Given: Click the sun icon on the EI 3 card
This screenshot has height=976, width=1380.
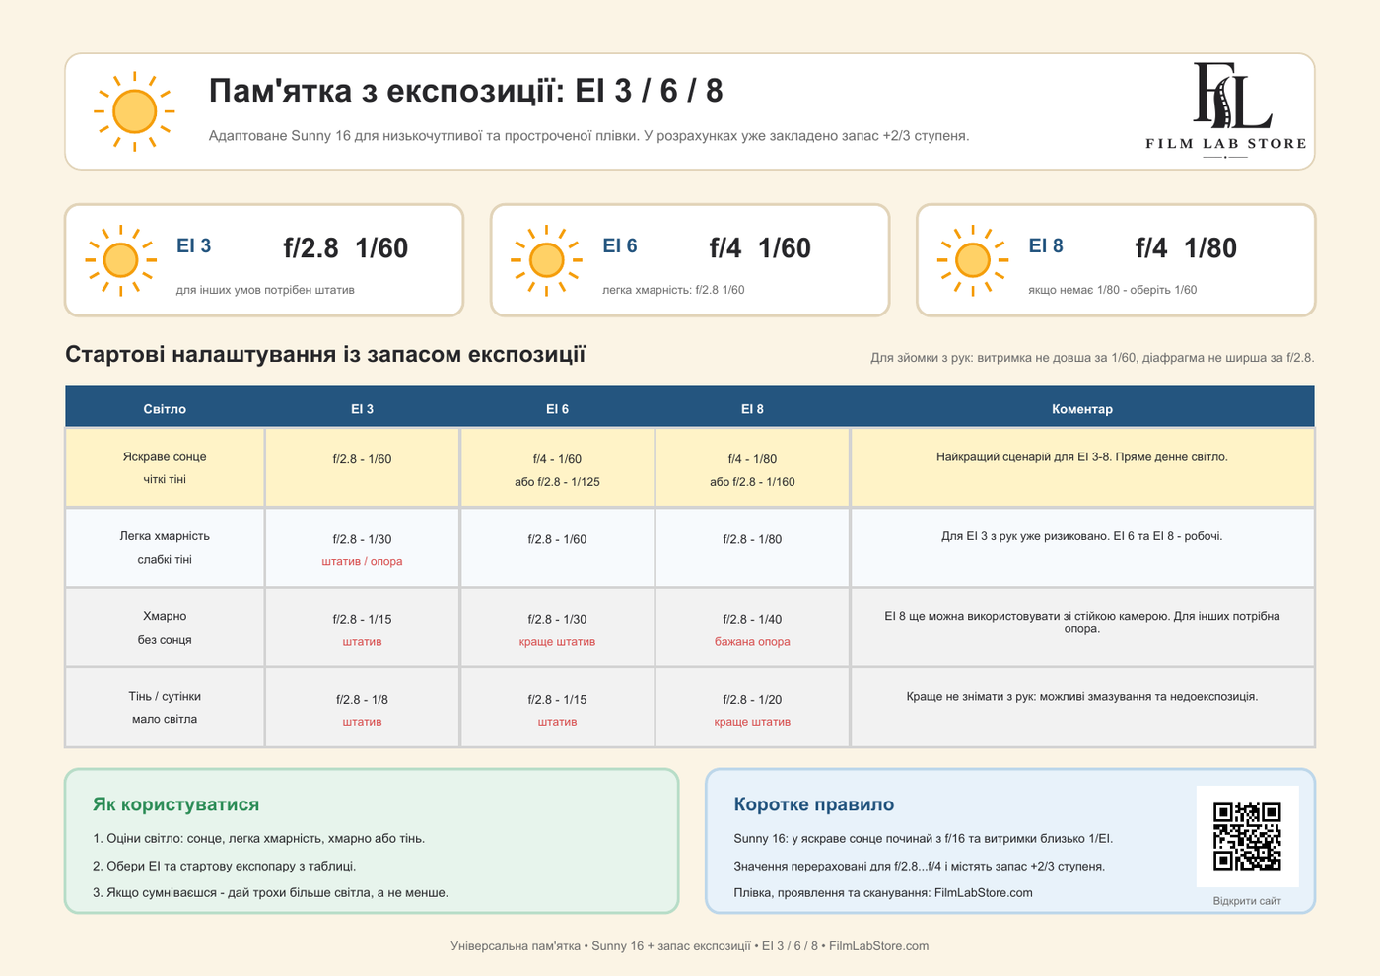Looking at the screenshot, I should 121,260.
